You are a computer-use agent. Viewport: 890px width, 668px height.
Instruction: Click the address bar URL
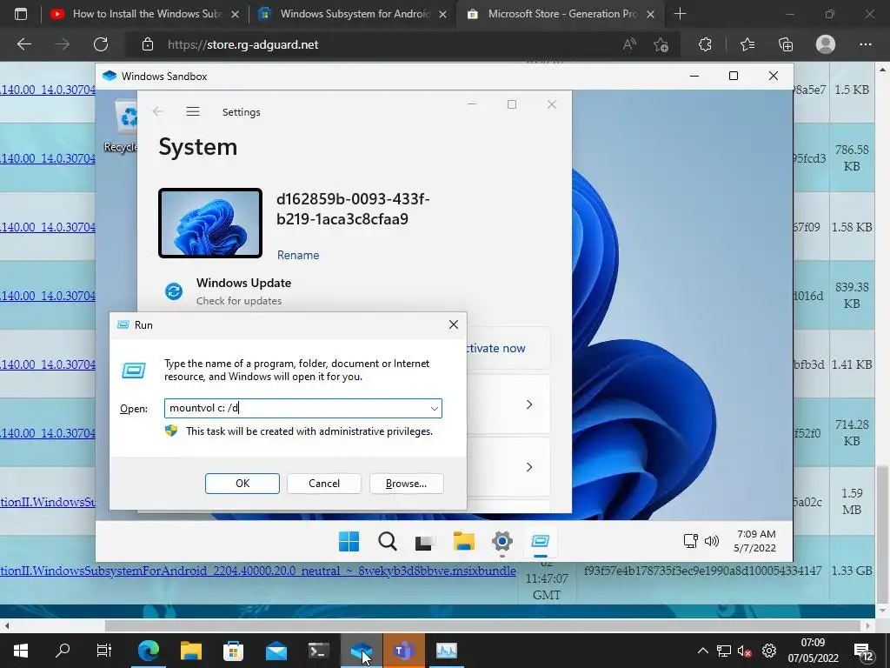pyautogui.click(x=243, y=45)
